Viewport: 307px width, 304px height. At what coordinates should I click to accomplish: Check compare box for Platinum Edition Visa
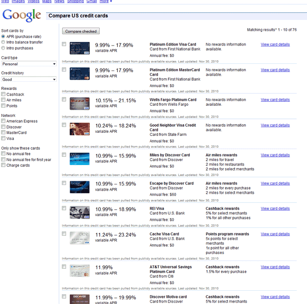click(64, 44)
